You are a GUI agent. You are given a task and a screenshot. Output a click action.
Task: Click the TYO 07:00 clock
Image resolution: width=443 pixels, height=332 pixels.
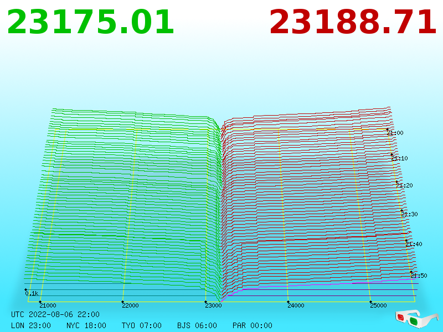point(142,325)
